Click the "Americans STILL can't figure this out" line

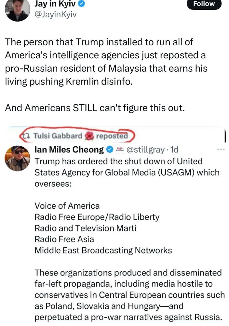click(x=95, y=108)
